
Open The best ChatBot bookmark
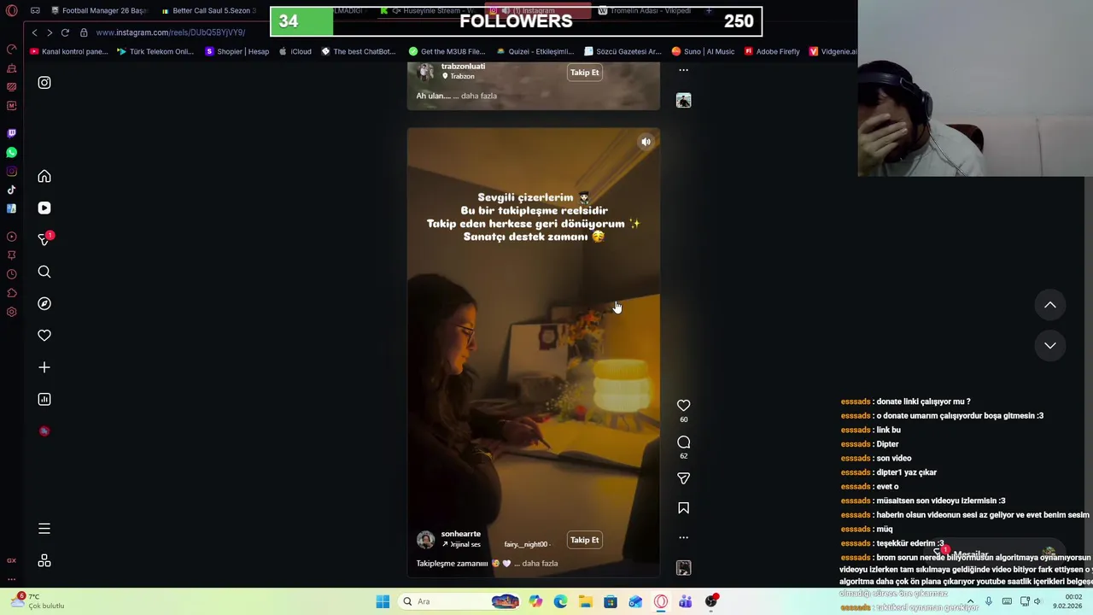(358, 51)
